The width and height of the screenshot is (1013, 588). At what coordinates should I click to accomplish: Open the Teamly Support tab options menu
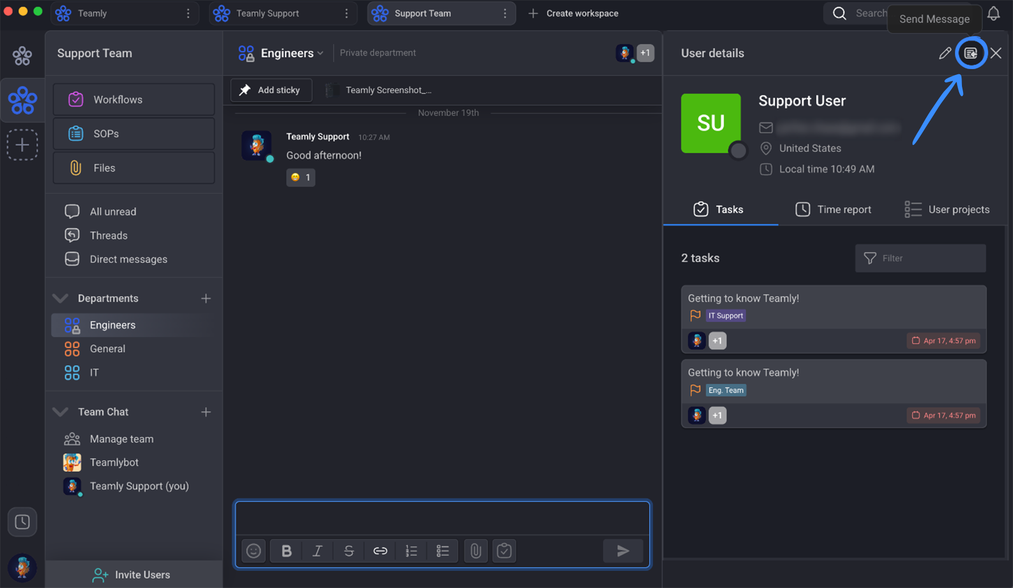click(347, 13)
